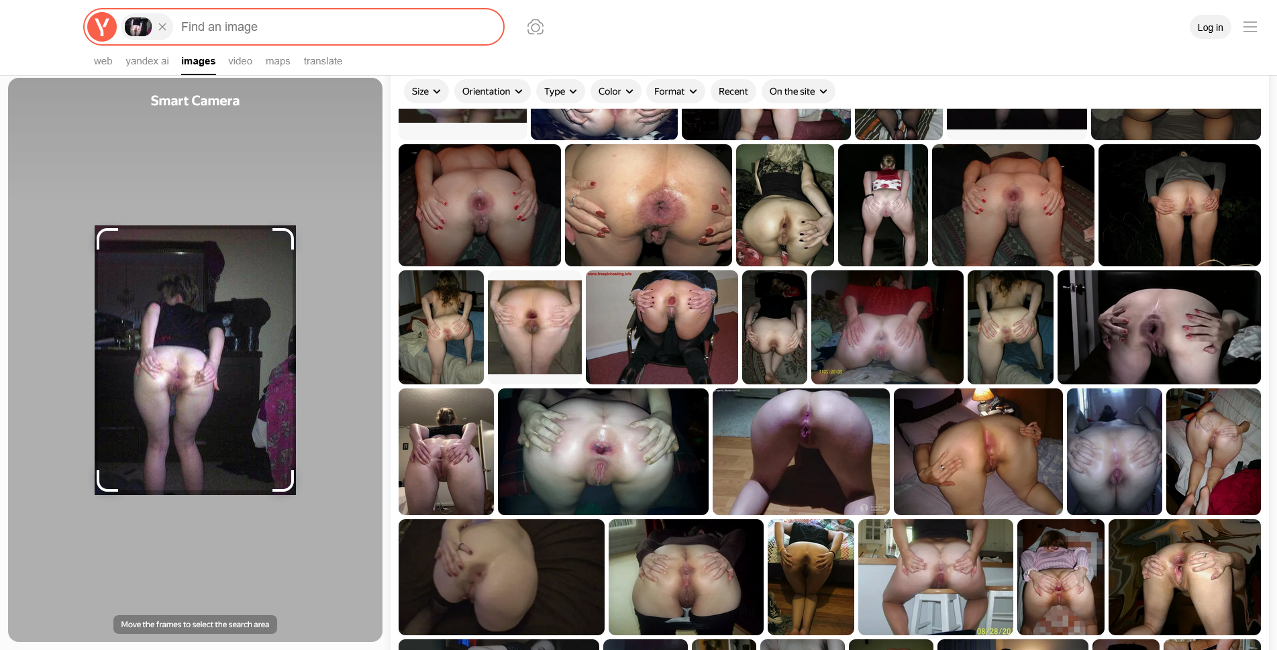Expand the Format dropdown
This screenshot has width=1277, height=650.
click(675, 91)
